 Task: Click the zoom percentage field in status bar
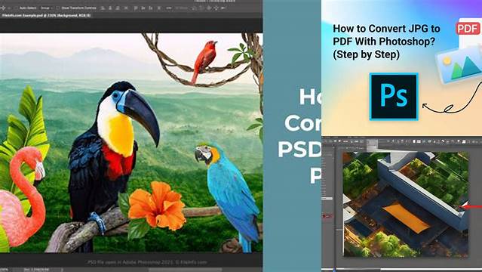click(x=5, y=270)
